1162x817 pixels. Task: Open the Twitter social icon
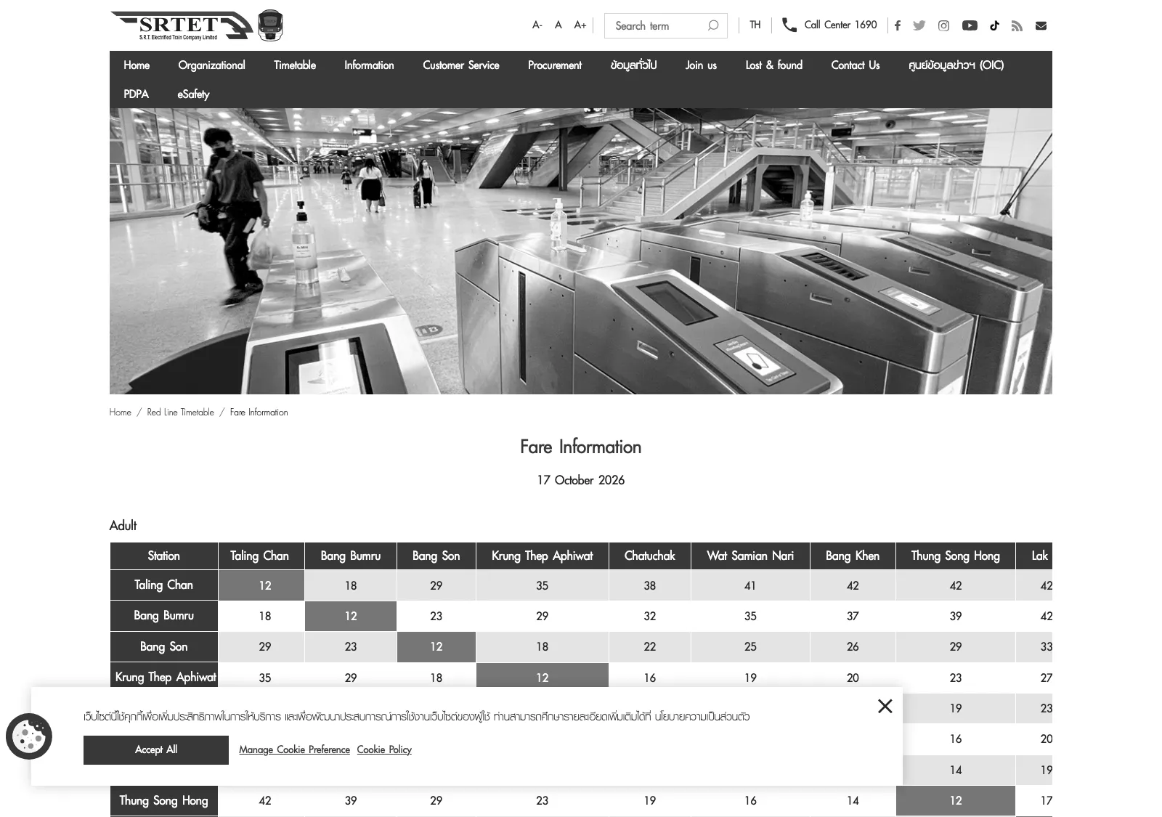[x=919, y=25]
